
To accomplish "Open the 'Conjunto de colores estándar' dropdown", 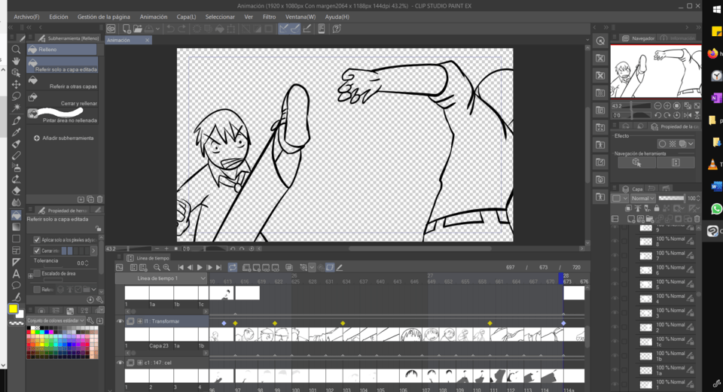I will 55,321.
